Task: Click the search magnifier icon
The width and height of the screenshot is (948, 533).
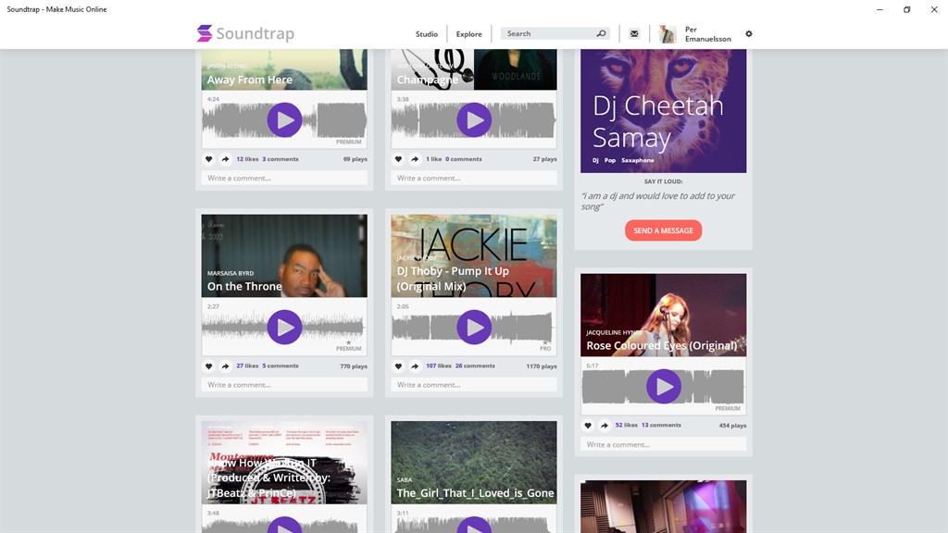Action: [601, 33]
